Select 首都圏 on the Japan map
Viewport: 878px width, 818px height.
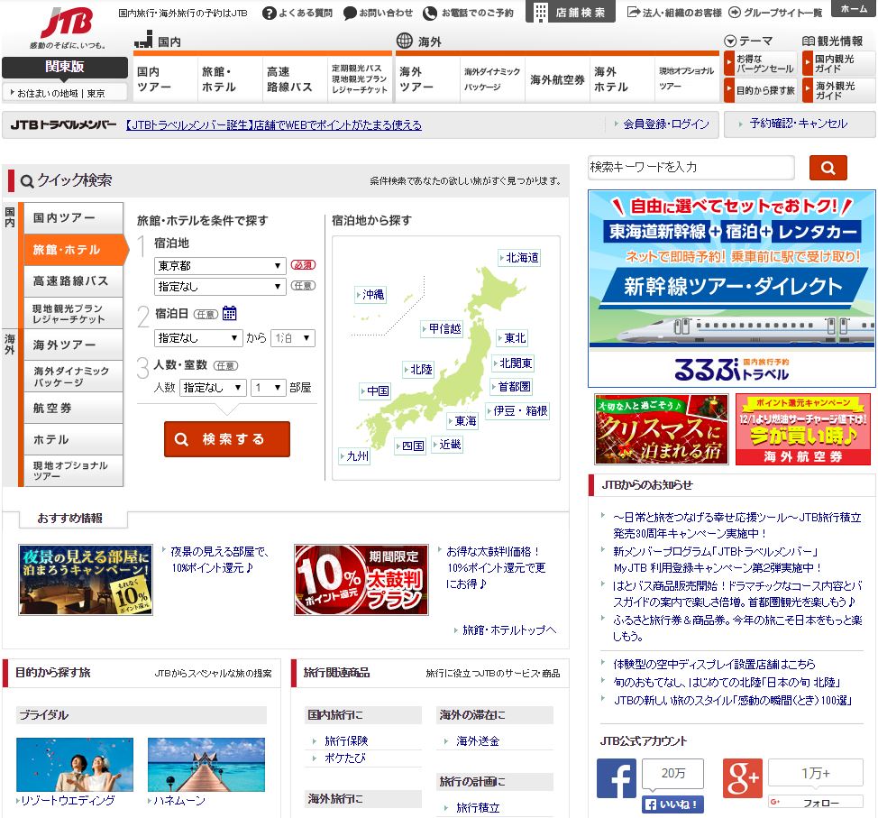point(511,387)
